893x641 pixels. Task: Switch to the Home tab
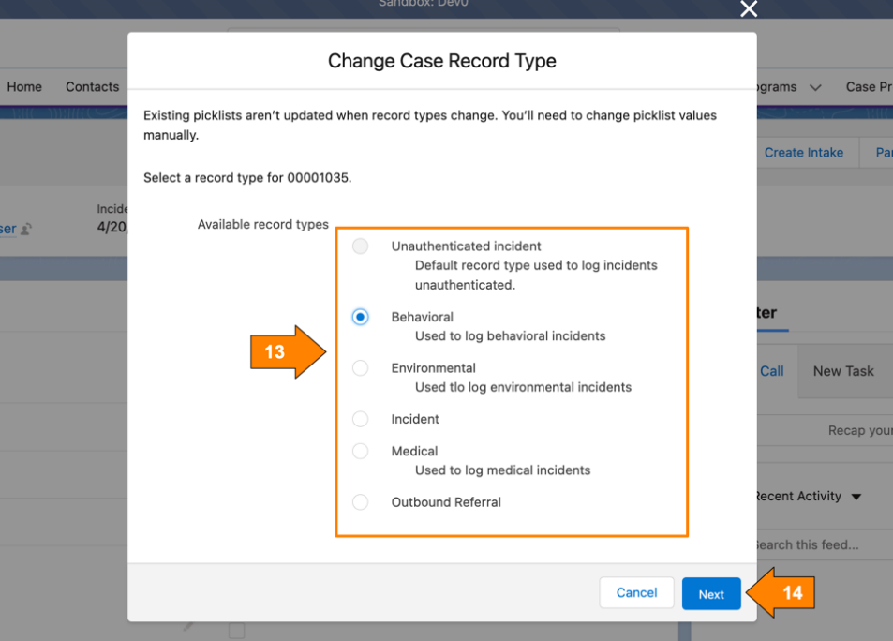23,86
